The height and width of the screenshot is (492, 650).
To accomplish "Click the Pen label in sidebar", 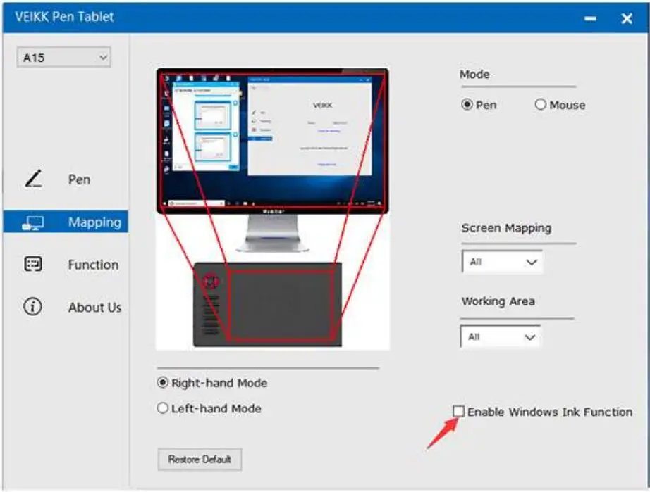I will click(x=79, y=179).
